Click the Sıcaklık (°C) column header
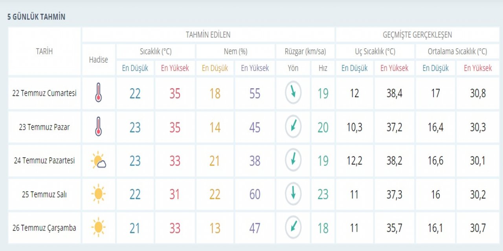The image size is (503, 251). (156, 51)
